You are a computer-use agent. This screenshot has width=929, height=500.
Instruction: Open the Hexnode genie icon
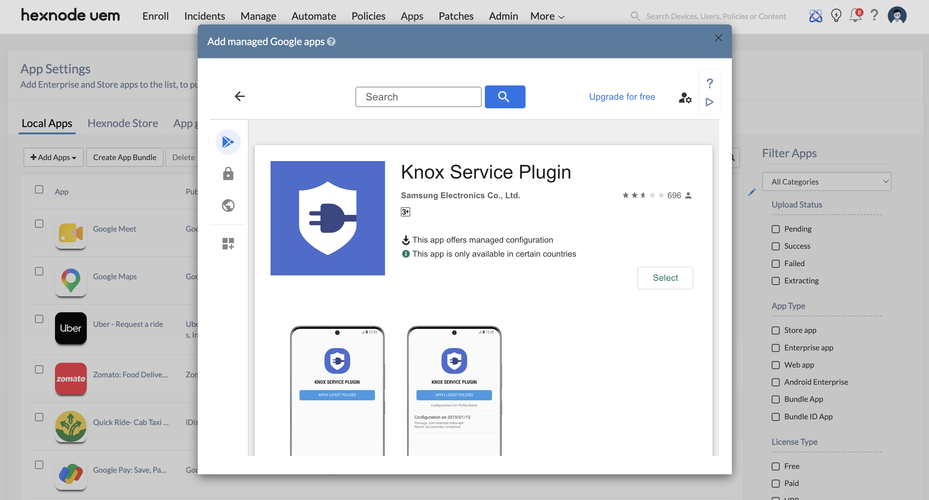815,16
